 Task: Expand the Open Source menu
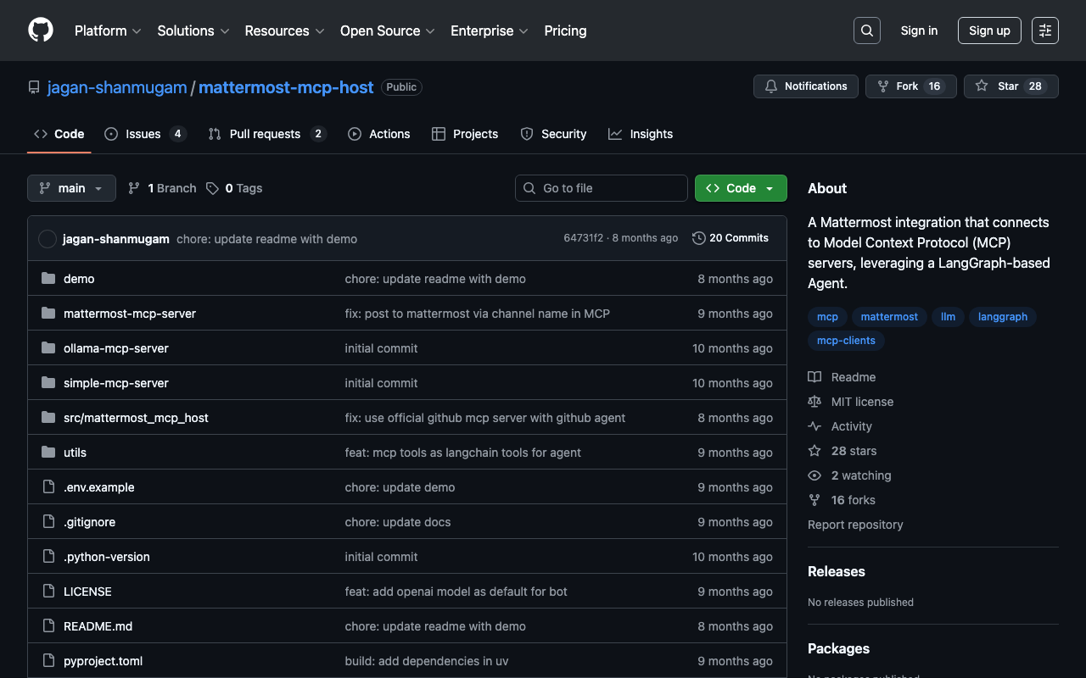click(387, 31)
